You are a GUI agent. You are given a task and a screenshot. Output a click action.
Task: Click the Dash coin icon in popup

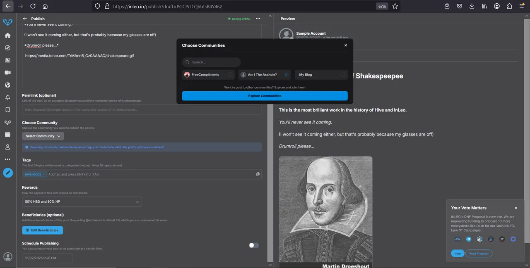coord(469,239)
